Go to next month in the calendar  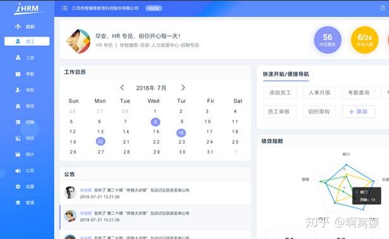pos(183,88)
